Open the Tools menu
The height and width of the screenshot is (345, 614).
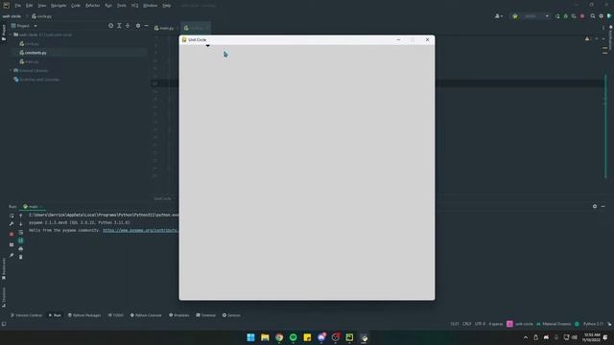(122, 6)
